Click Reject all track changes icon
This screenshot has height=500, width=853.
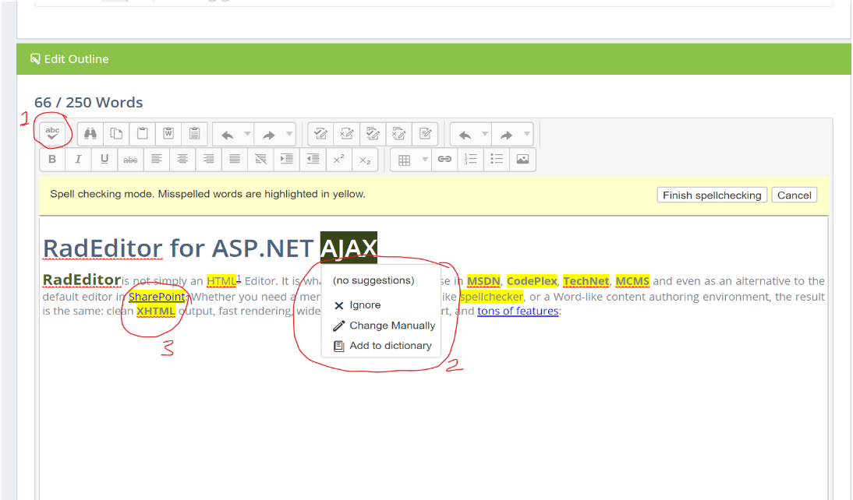(x=399, y=134)
